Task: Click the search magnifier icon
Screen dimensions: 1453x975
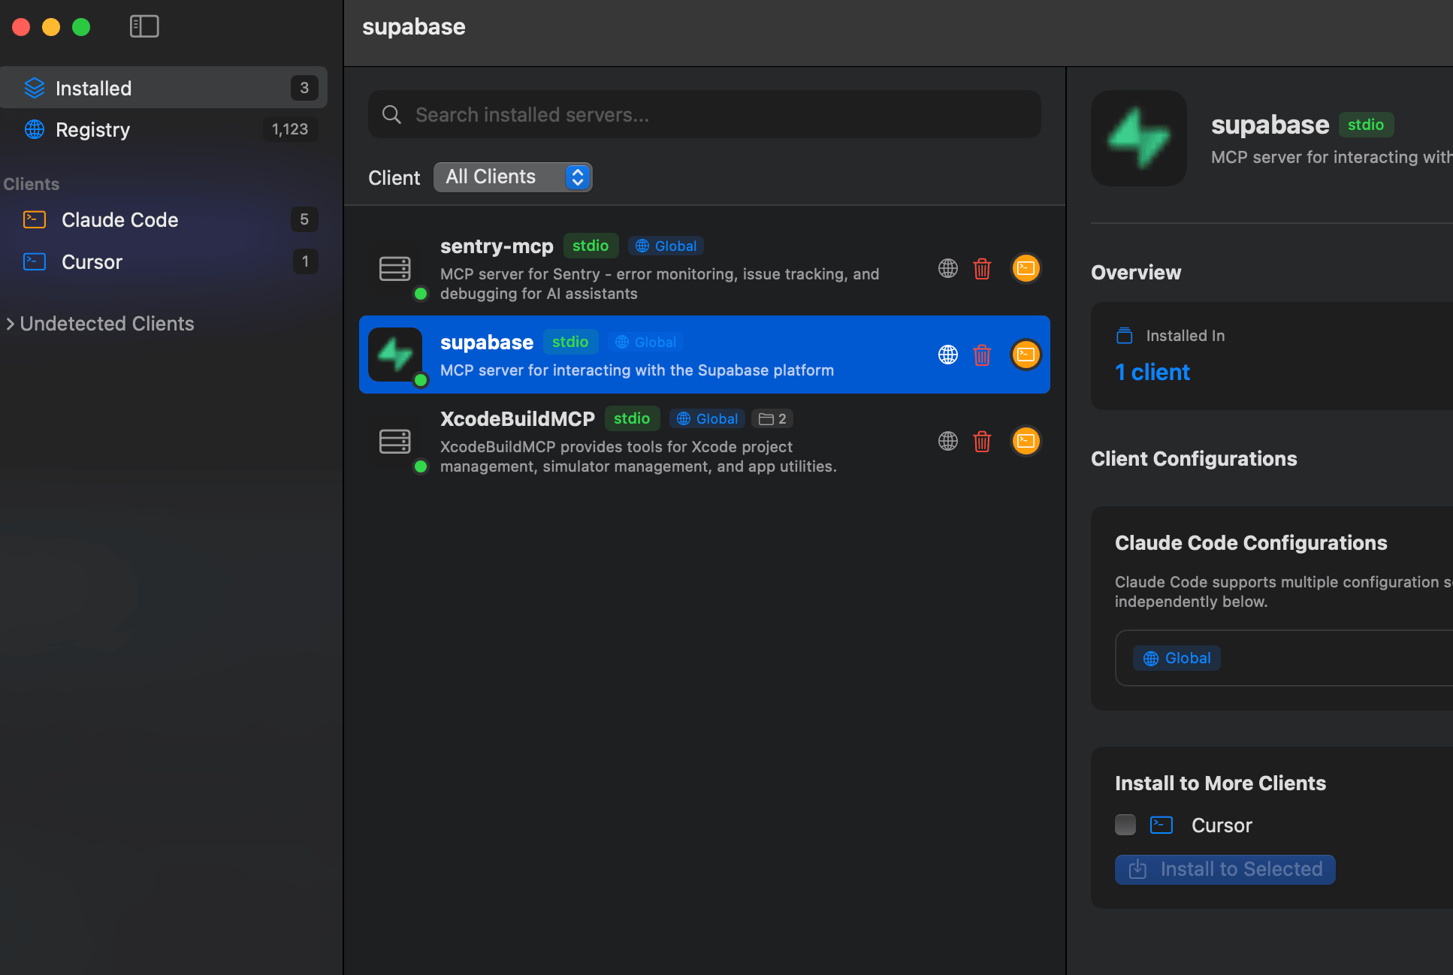Action: coord(391,114)
